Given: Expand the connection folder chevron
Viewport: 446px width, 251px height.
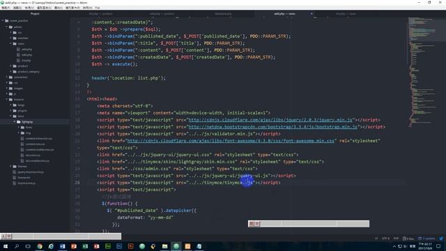Looking at the screenshot, I should 7,77.
